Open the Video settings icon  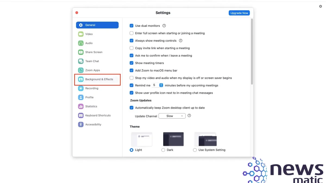click(81, 34)
